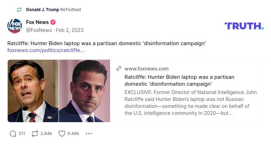Open Donald J. Trump's profile name

click(x=42, y=10)
